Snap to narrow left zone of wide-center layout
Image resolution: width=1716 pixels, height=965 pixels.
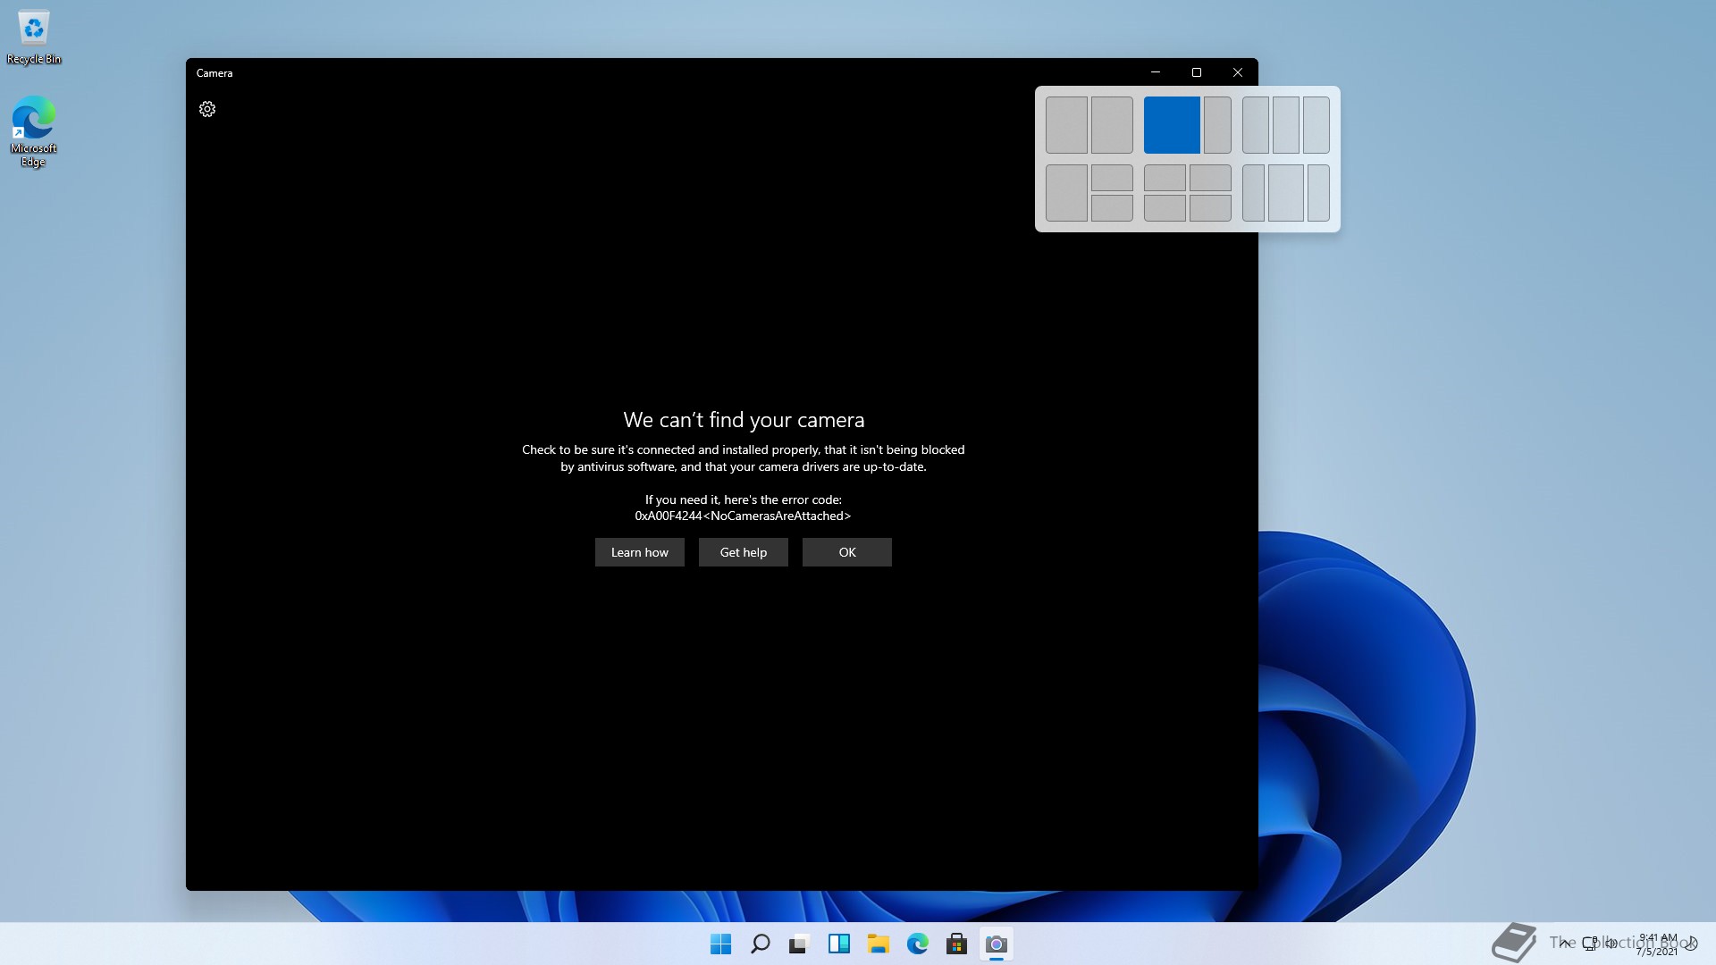[x=1253, y=193]
